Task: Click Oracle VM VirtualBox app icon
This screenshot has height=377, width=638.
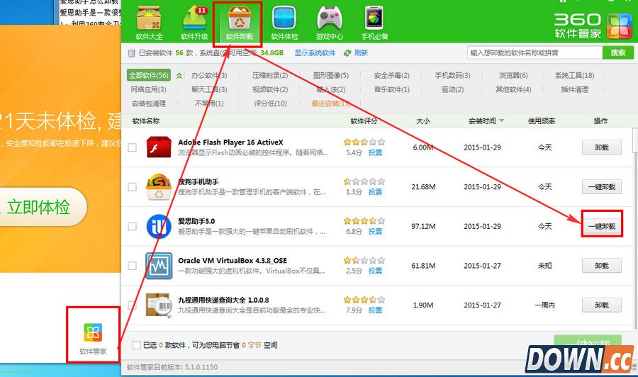Action: point(159,266)
